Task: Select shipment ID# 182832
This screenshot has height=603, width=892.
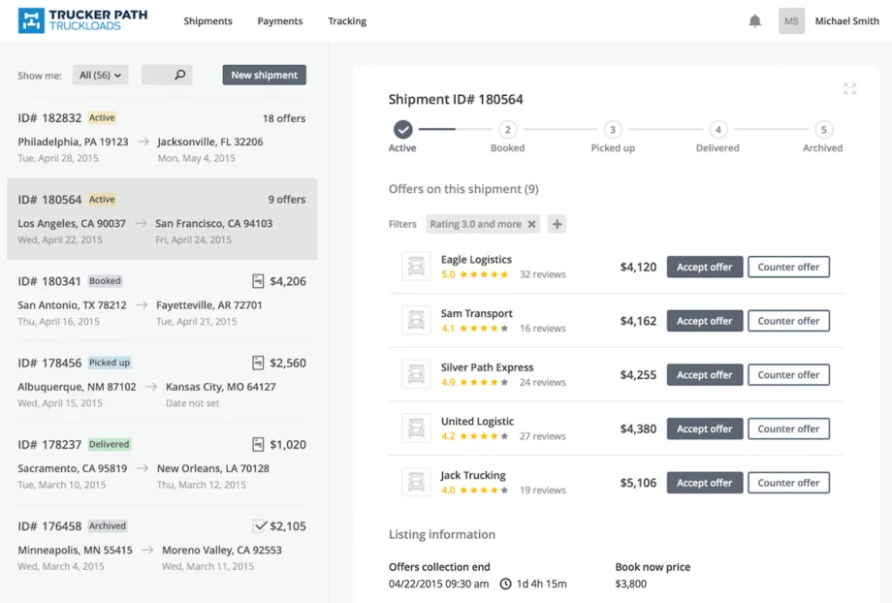Action: coord(162,138)
